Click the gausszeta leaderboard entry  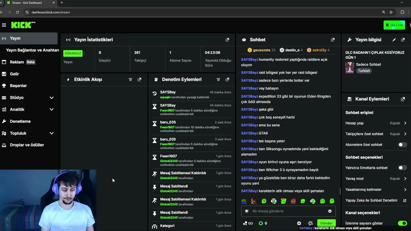tap(262, 50)
